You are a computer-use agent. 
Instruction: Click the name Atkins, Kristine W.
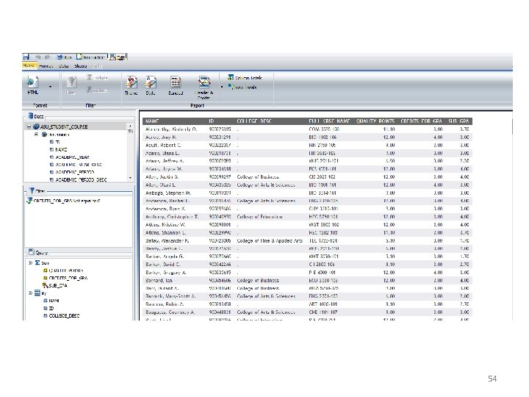[165, 225]
